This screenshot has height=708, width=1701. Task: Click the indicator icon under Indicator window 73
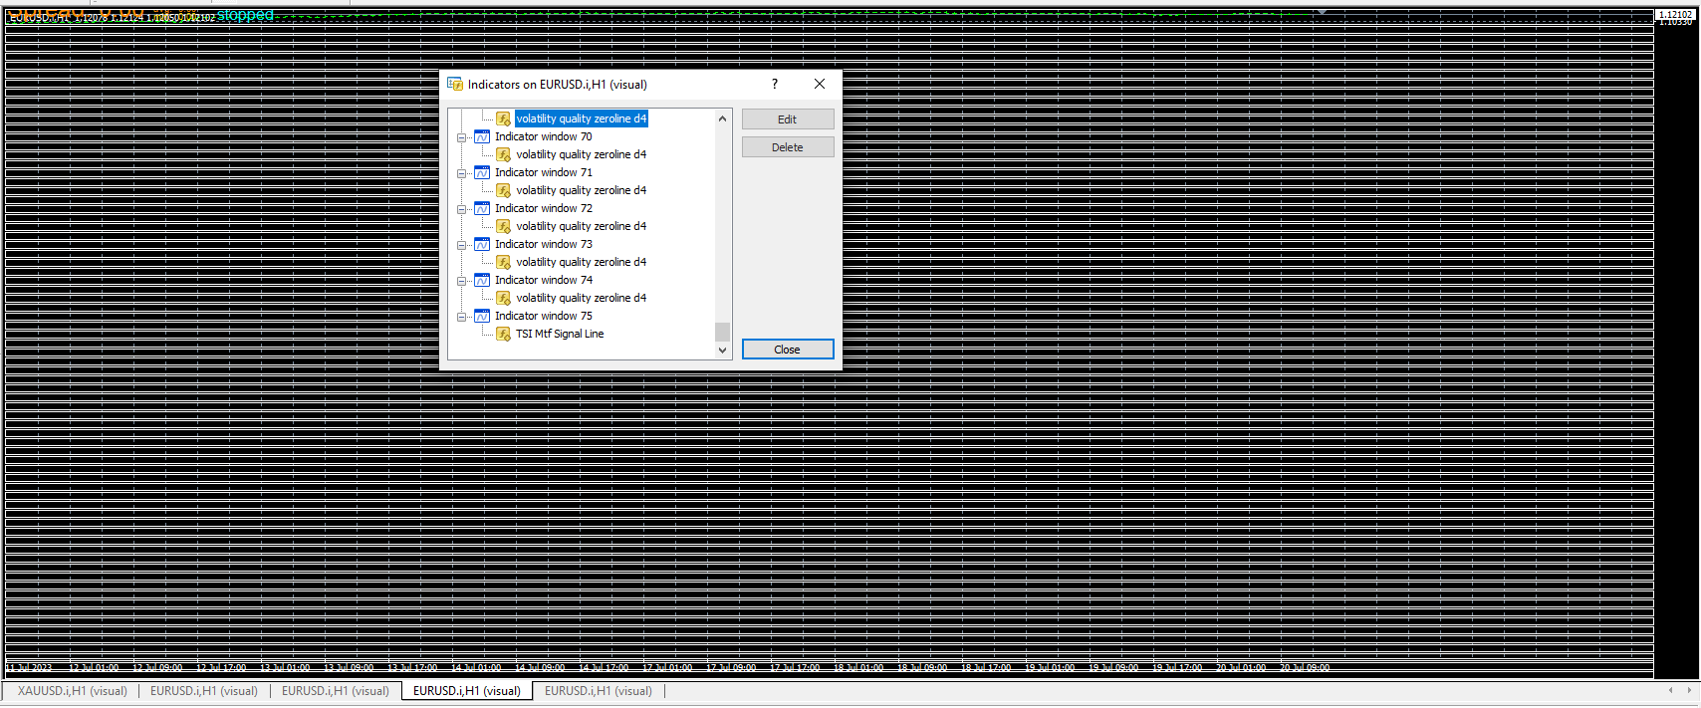(x=504, y=263)
